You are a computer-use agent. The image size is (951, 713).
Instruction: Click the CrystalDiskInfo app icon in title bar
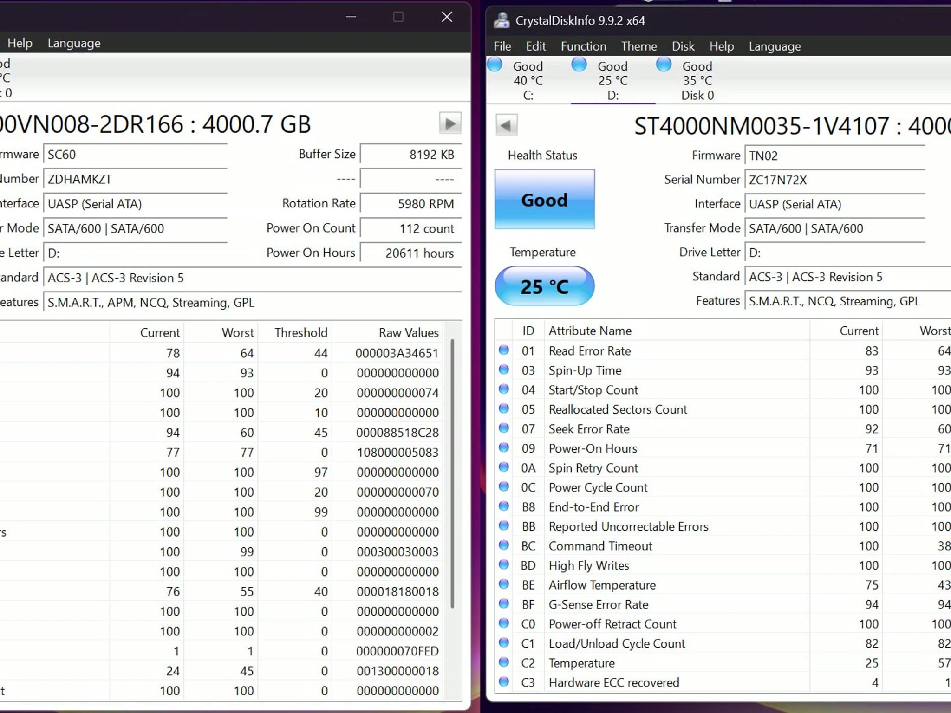[x=502, y=20]
